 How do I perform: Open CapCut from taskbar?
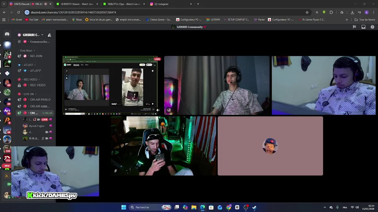tap(237, 207)
